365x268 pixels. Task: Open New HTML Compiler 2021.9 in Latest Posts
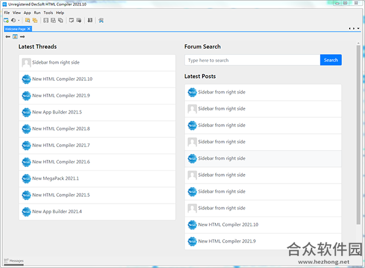tap(263, 241)
